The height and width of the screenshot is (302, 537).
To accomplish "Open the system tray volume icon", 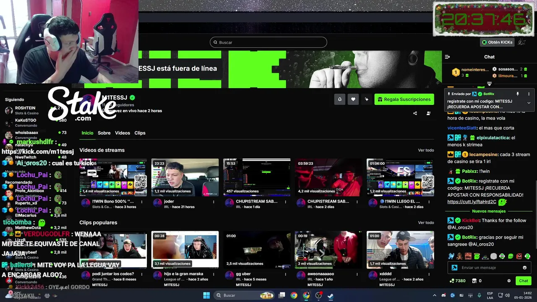I will click(507, 295).
